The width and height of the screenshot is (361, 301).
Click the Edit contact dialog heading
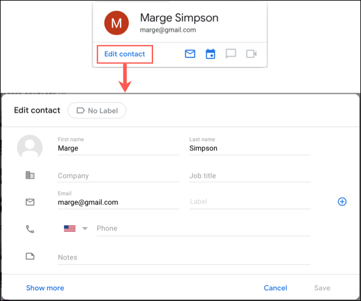37,110
